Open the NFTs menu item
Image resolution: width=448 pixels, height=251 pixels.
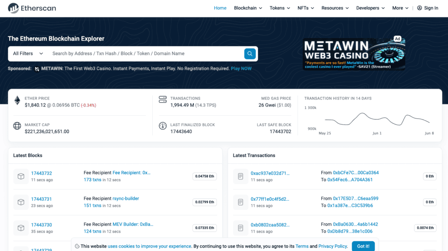[306, 8]
